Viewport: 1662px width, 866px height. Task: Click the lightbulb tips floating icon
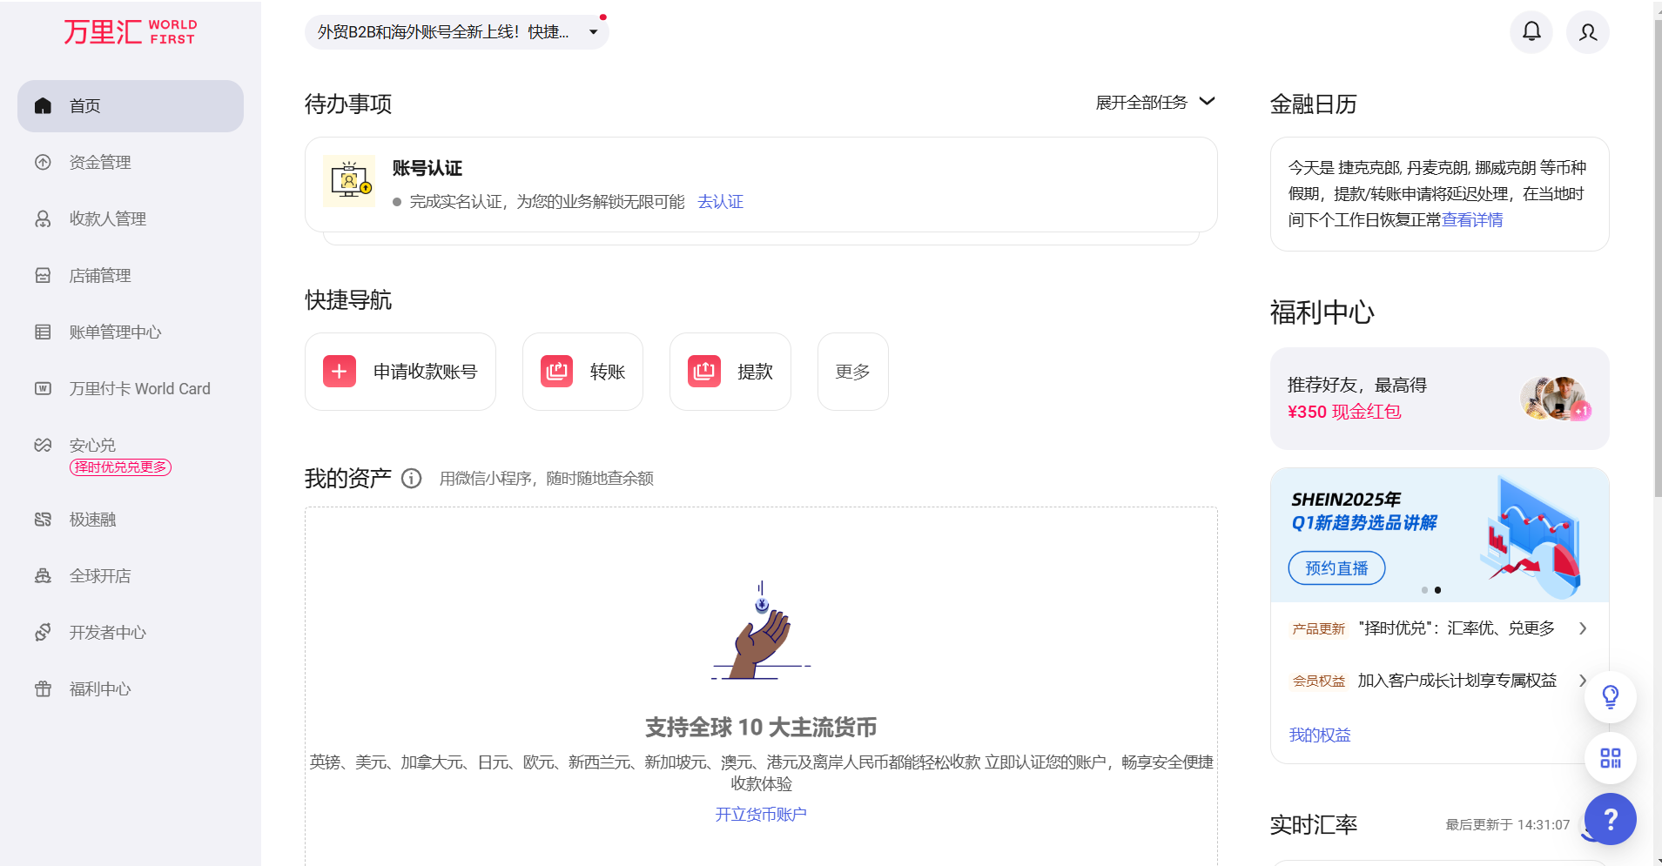coord(1610,697)
